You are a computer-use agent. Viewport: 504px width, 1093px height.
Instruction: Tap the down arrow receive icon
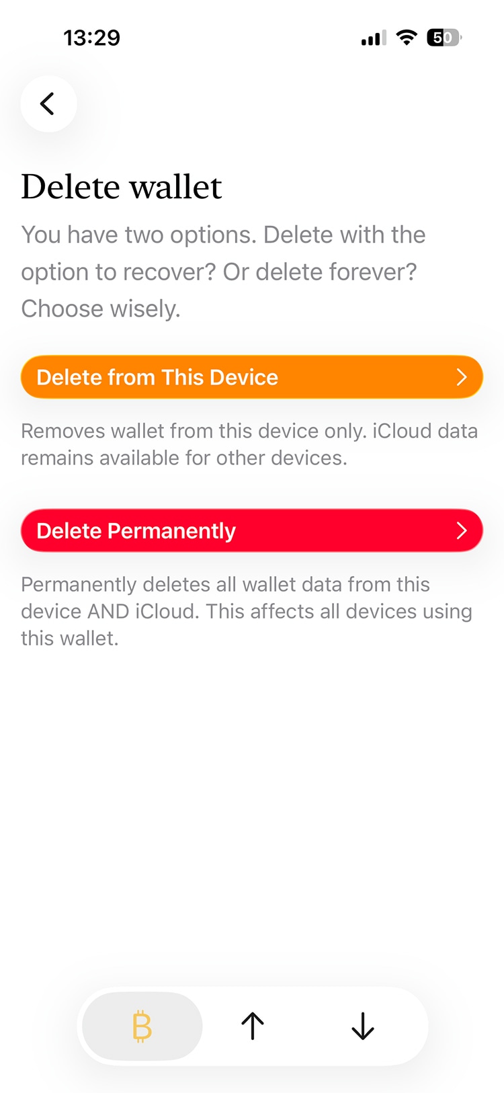coord(363,1026)
